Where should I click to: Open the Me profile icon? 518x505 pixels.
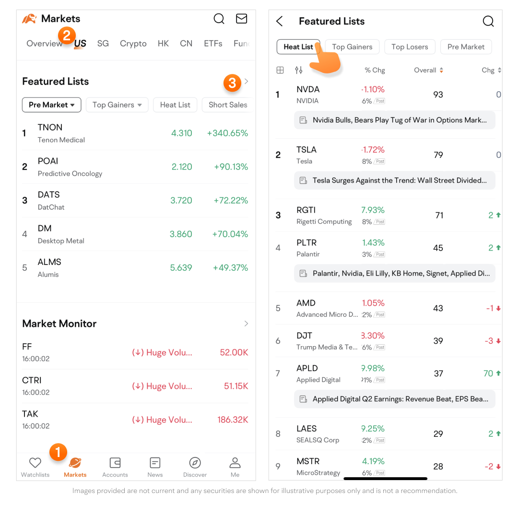tap(235, 467)
